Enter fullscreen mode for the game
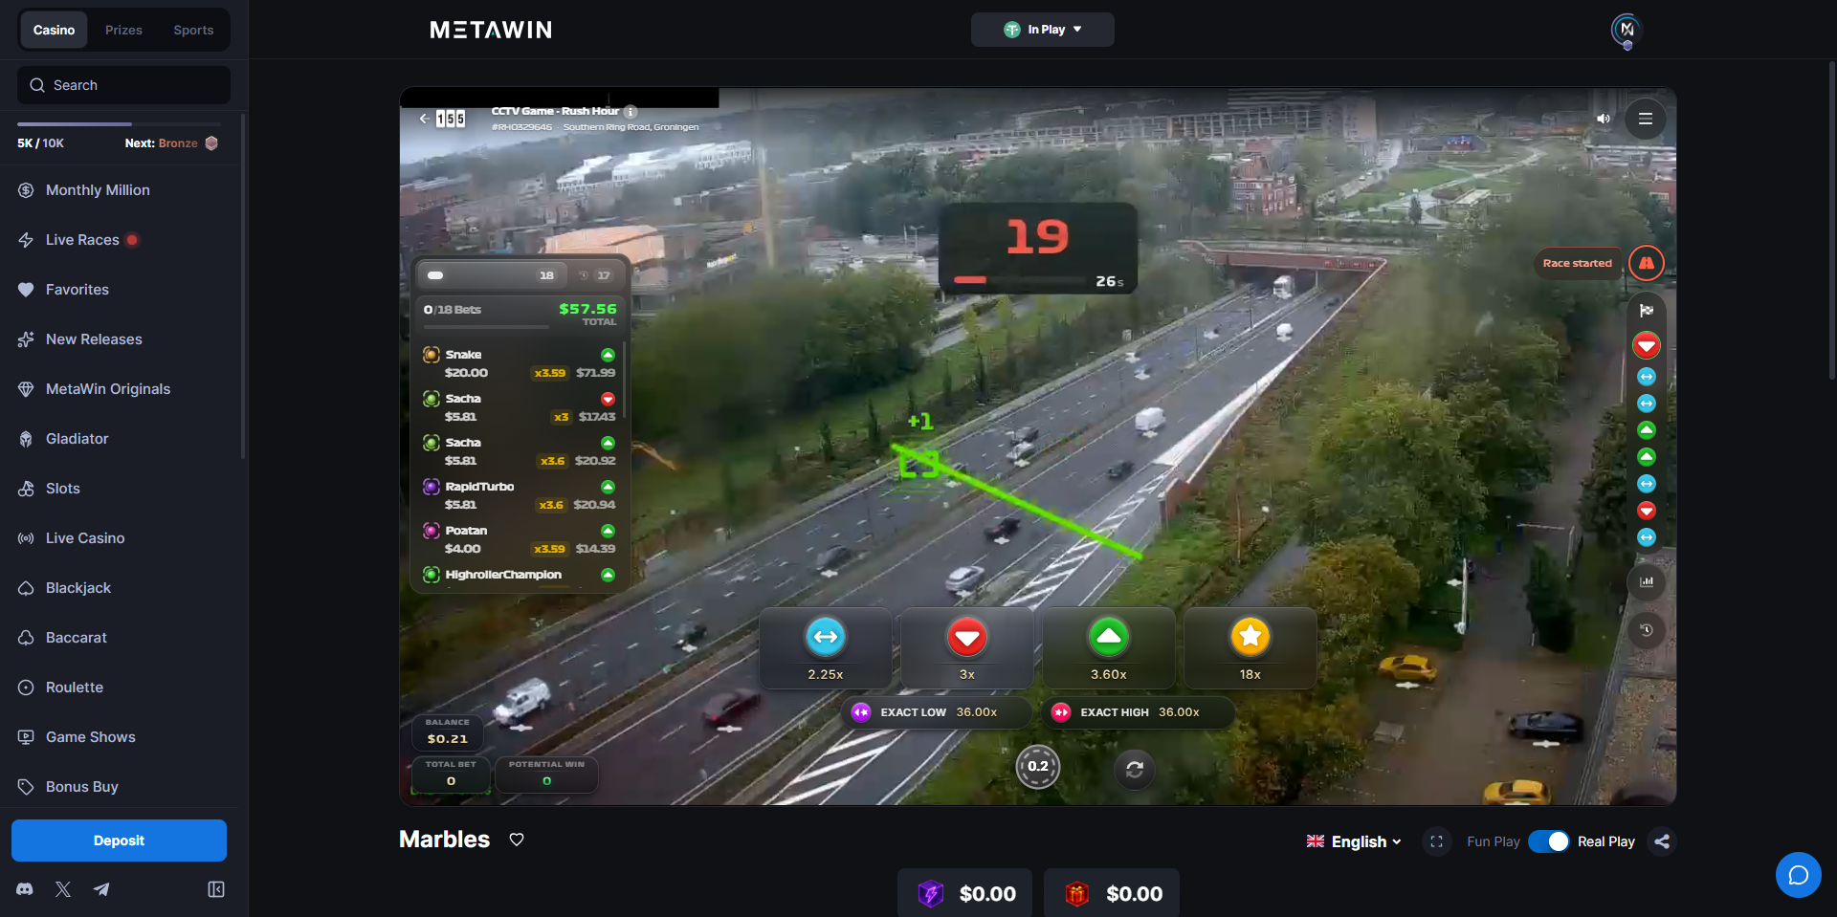Viewport: 1837px width, 917px height. click(x=1436, y=841)
